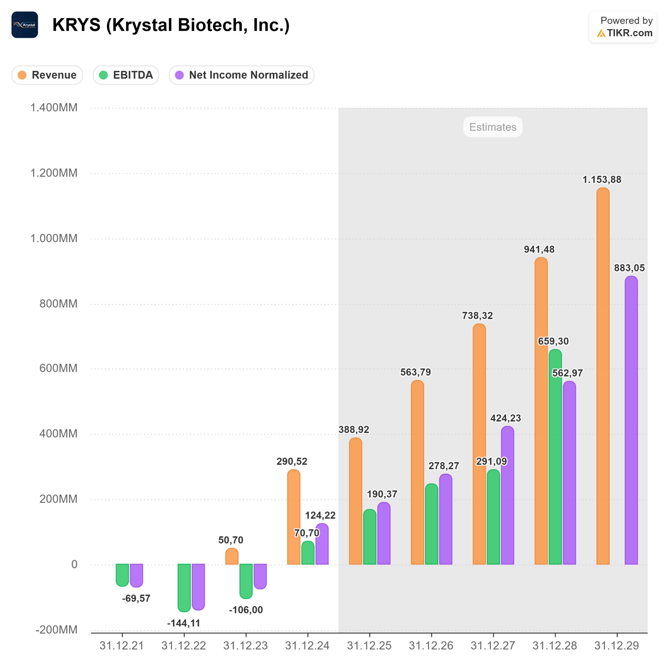Click the 883,05 net income bar

coord(631,420)
